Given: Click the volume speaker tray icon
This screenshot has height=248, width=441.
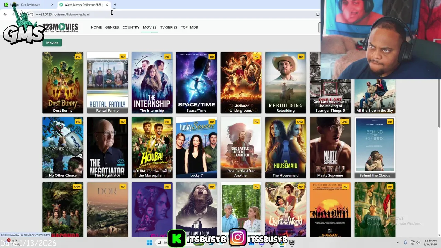Looking at the screenshot, I should click(419, 243).
